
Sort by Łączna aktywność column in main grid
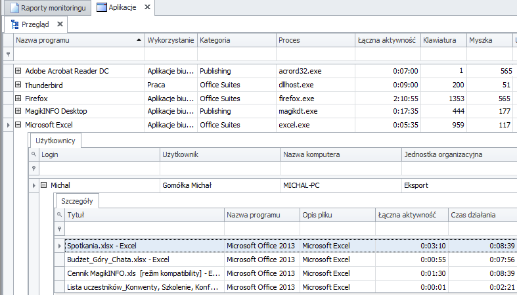(x=388, y=40)
